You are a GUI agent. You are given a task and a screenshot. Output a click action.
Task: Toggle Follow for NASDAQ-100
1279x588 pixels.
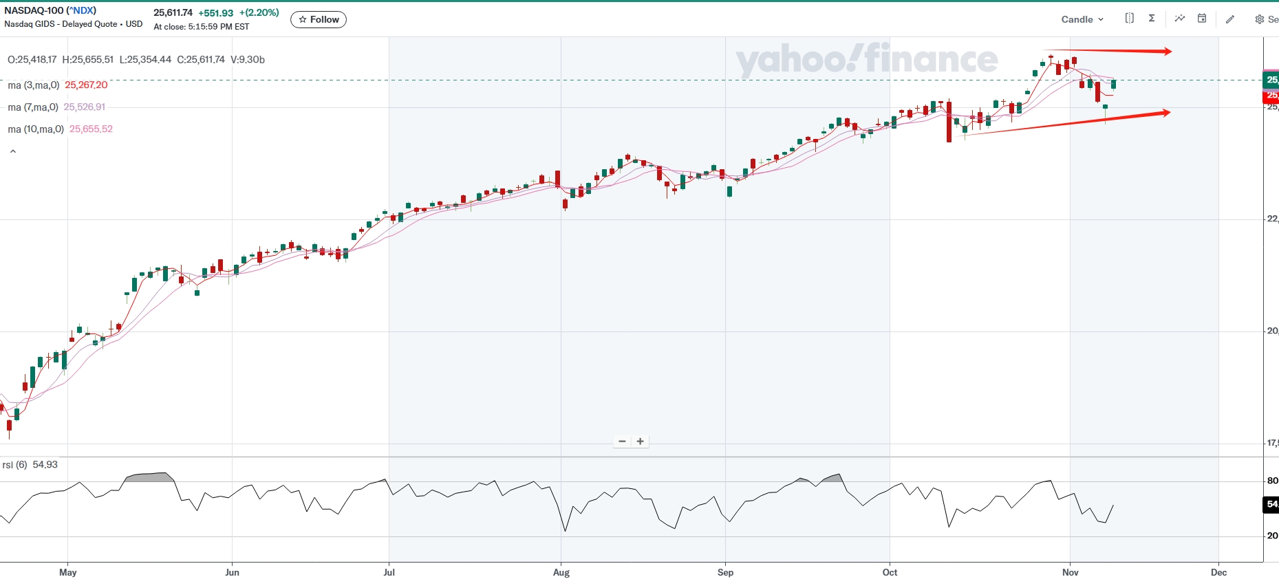point(319,20)
